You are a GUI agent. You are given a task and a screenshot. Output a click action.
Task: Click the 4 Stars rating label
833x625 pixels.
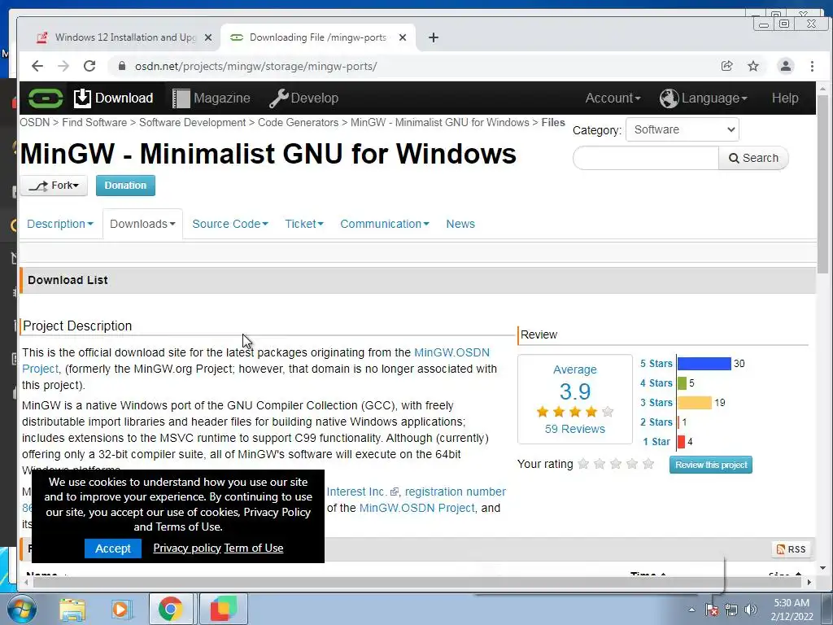click(x=656, y=383)
